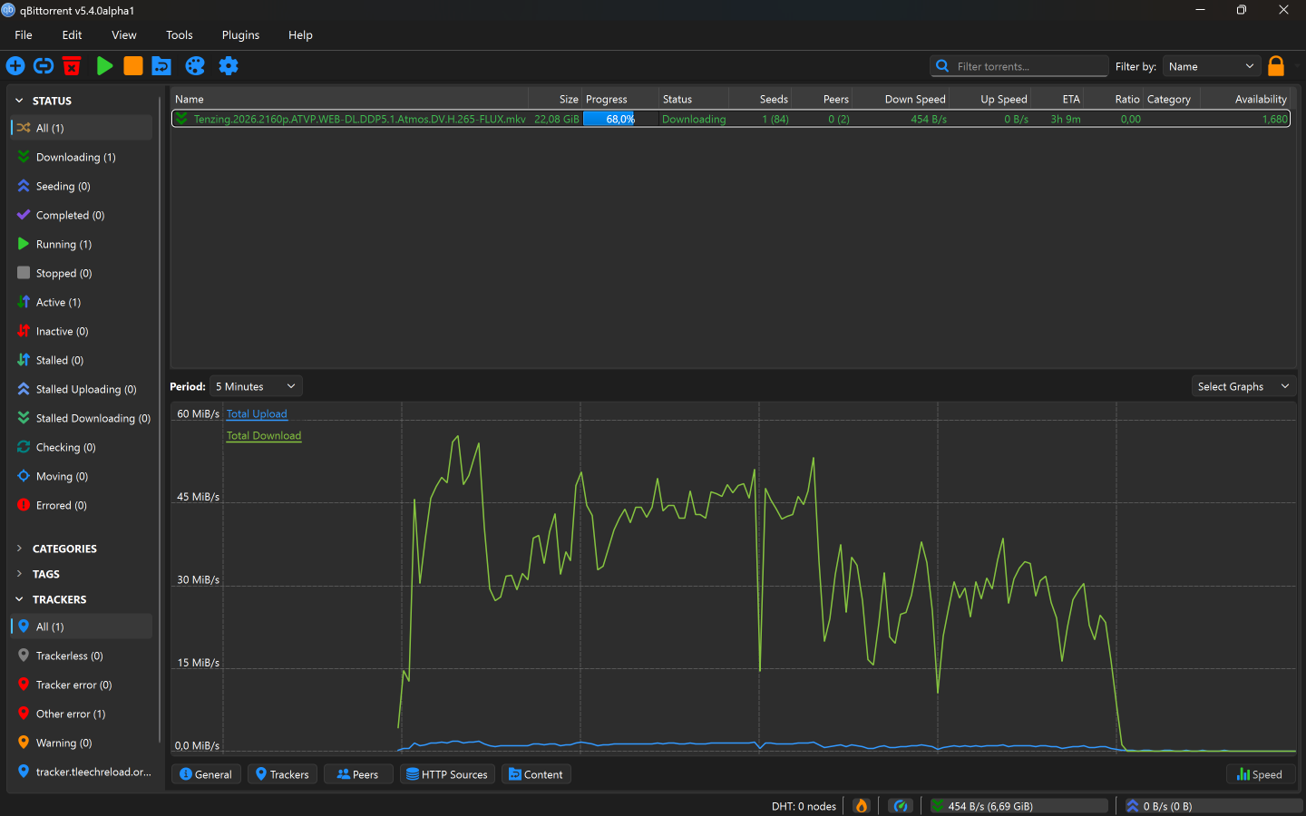The height and width of the screenshot is (816, 1306).
Task: Expand the TAGS section
Action: 19,574
